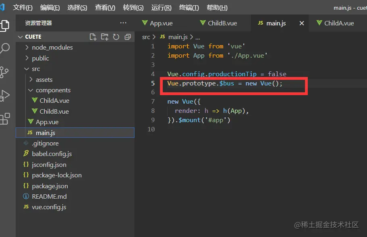Open package-lock.json from the file tree
Image resolution: width=367 pixels, height=237 pixels.
[57, 175]
